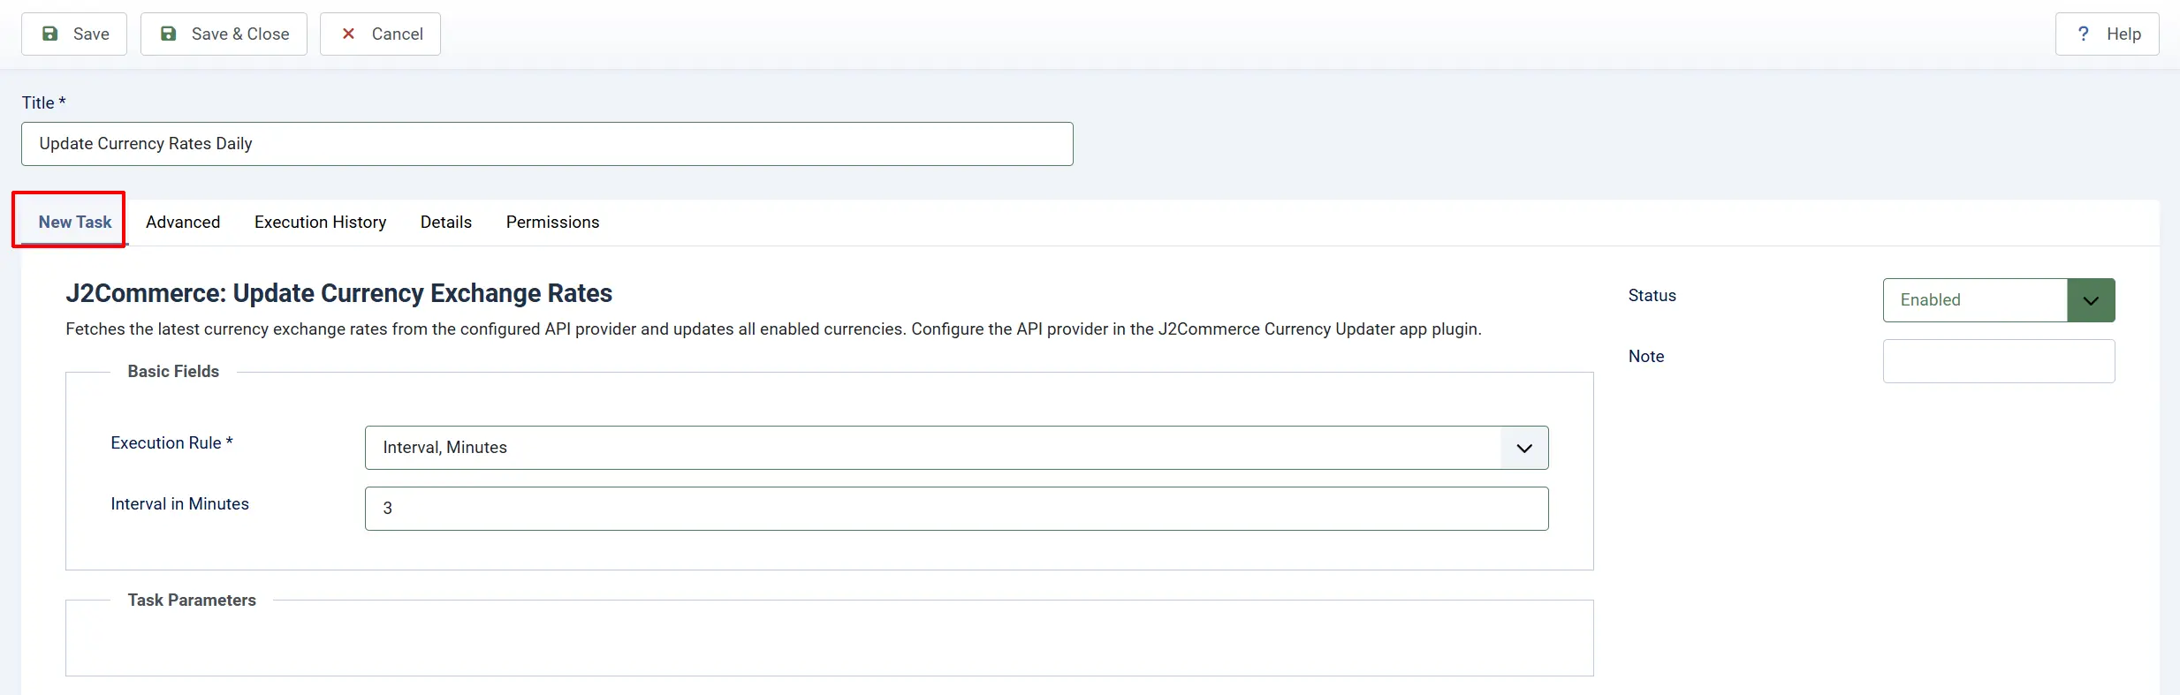Click the Save floppy disk icon

coord(50,34)
